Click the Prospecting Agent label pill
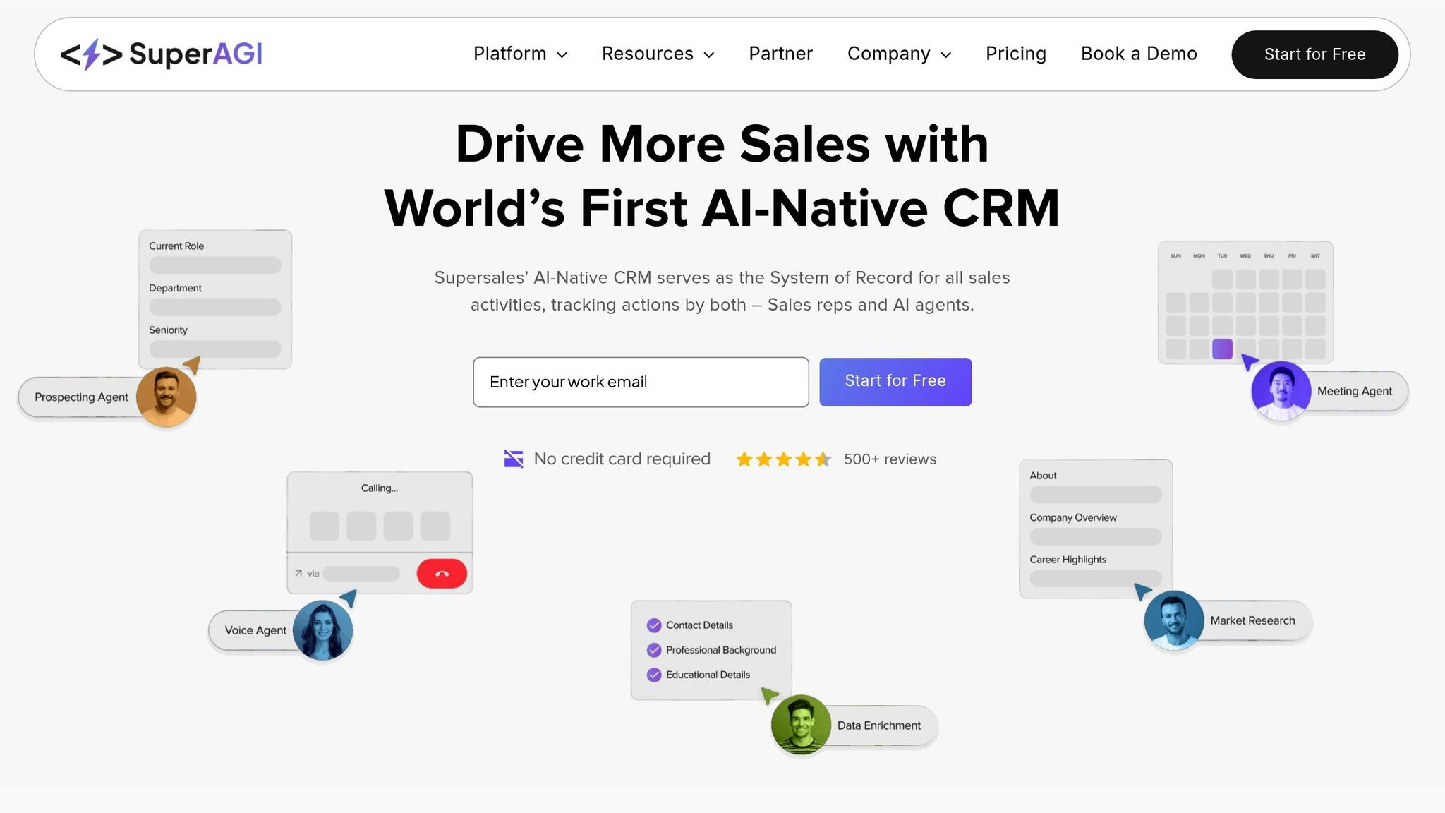The height and width of the screenshot is (813, 1445). pyautogui.click(x=81, y=397)
